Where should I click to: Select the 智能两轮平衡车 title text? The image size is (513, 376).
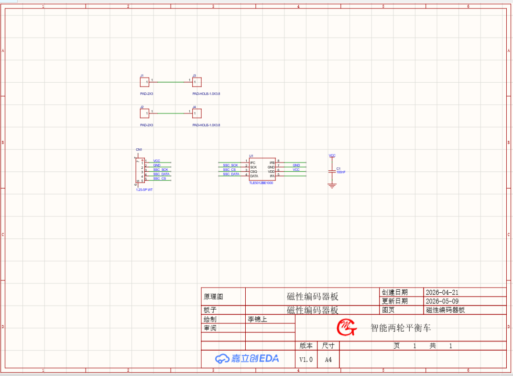pyautogui.click(x=401, y=328)
